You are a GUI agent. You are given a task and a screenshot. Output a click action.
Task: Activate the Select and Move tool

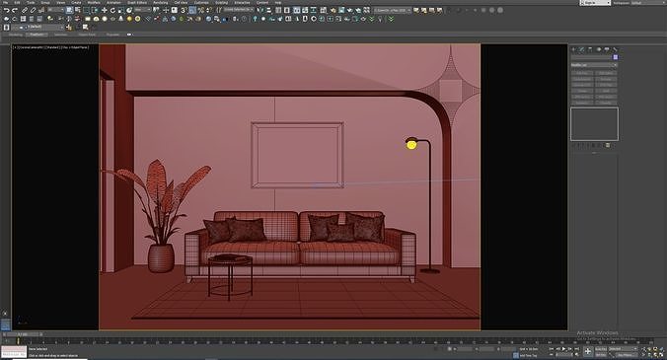tap(105, 10)
